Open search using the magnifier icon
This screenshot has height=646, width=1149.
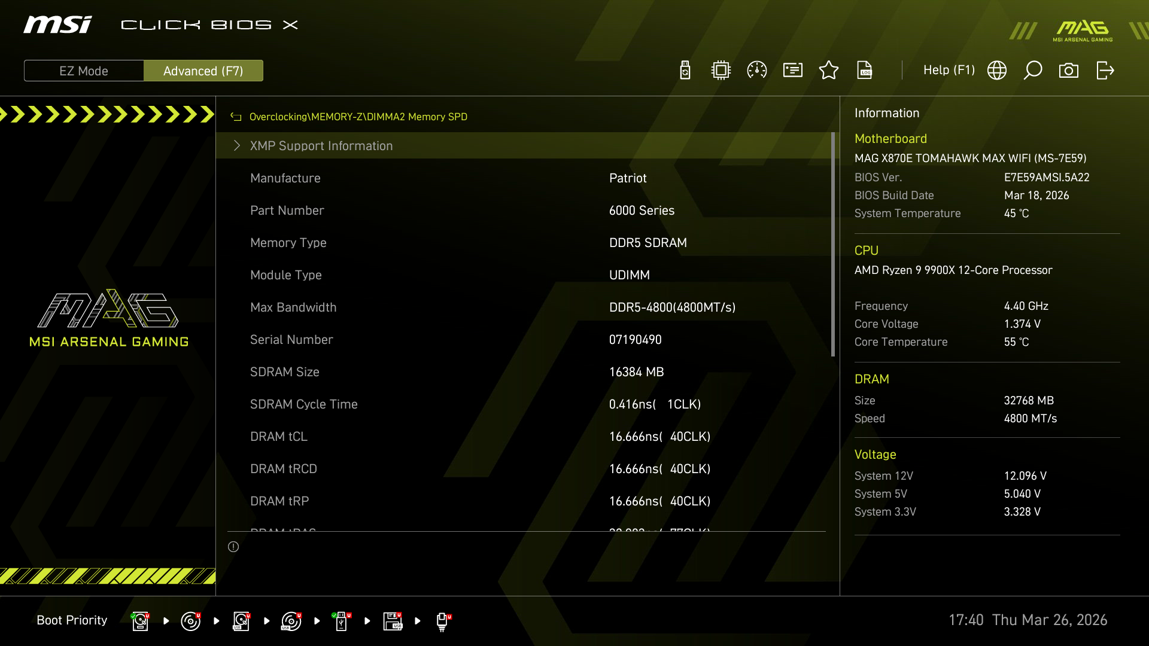1033,70
